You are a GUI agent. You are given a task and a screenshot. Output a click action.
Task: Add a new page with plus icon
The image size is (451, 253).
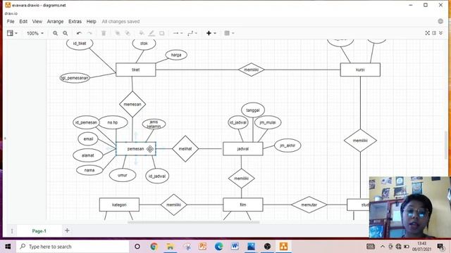click(67, 231)
